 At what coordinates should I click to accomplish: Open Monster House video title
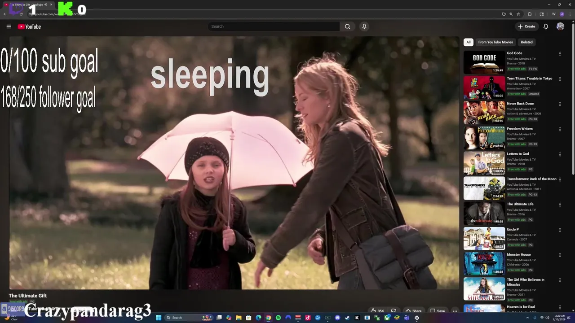[519, 254]
